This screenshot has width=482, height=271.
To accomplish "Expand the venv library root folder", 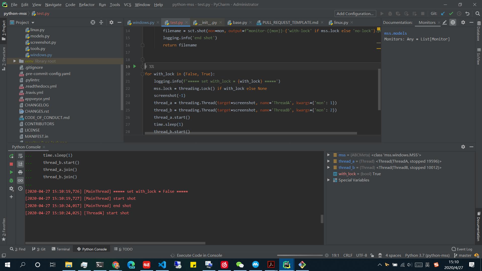I will pos(15,61).
